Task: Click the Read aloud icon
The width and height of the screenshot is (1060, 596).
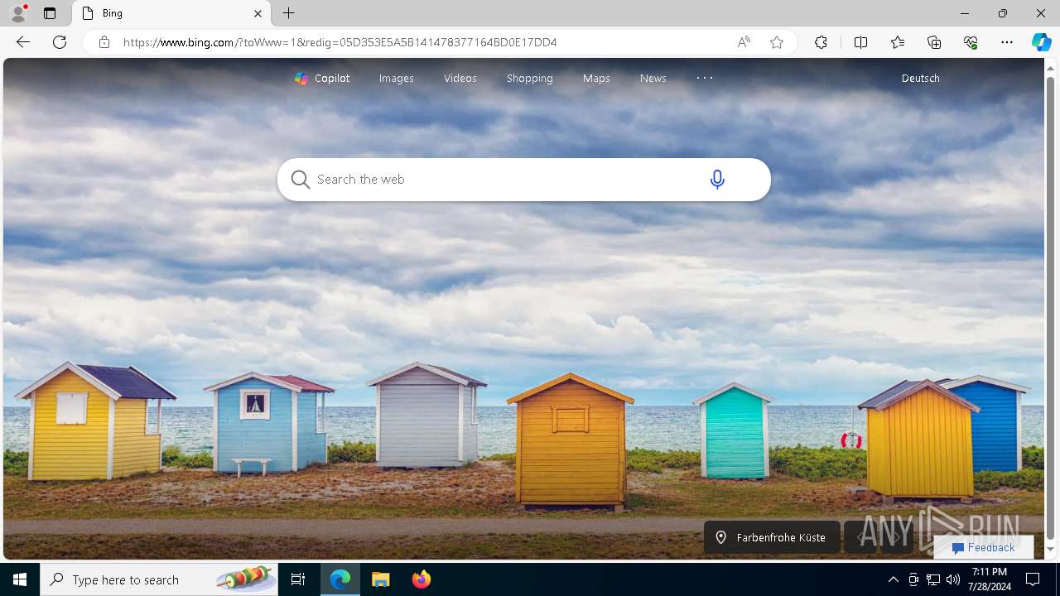Action: point(744,42)
